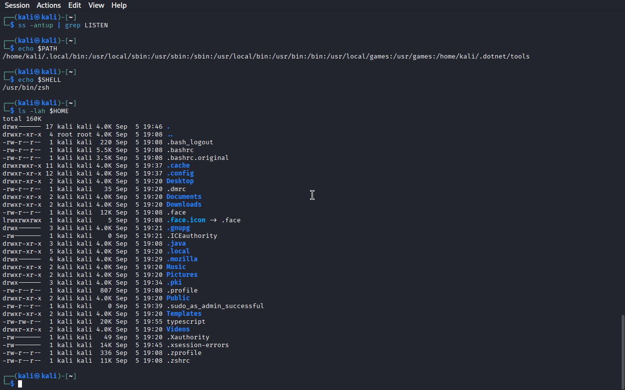Click the .java directory name
625x390 pixels.
[176, 243]
